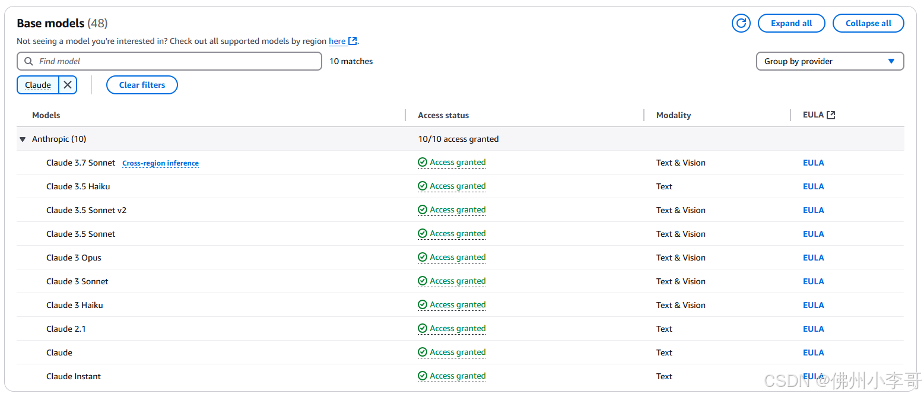Click Access granted status for Claude 3 Opus

(x=452, y=258)
